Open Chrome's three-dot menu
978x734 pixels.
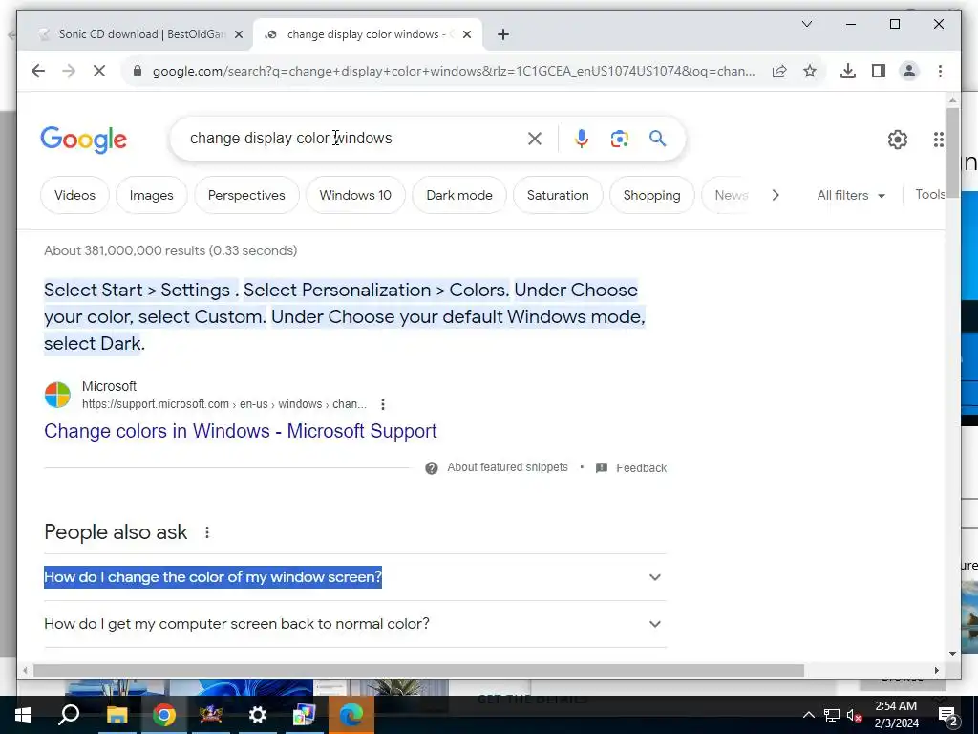[940, 71]
